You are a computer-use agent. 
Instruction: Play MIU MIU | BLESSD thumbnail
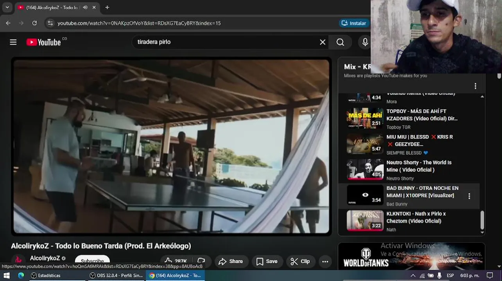[x=365, y=144]
